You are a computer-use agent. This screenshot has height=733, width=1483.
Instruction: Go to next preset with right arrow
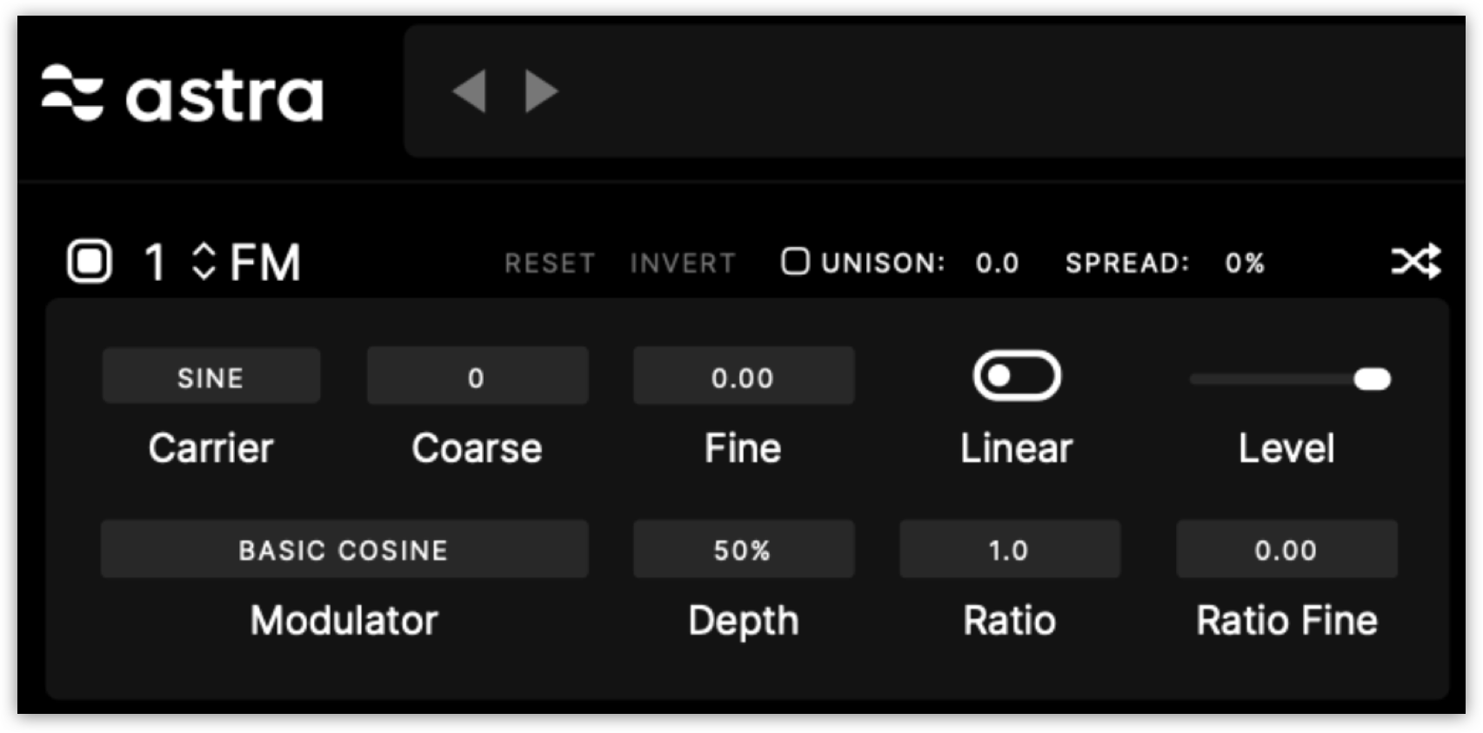pos(541,91)
